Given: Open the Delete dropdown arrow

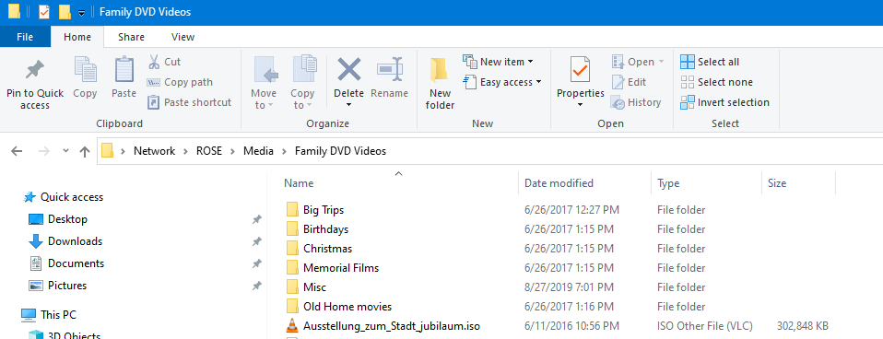Looking at the screenshot, I should pyautogui.click(x=348, y=105).
